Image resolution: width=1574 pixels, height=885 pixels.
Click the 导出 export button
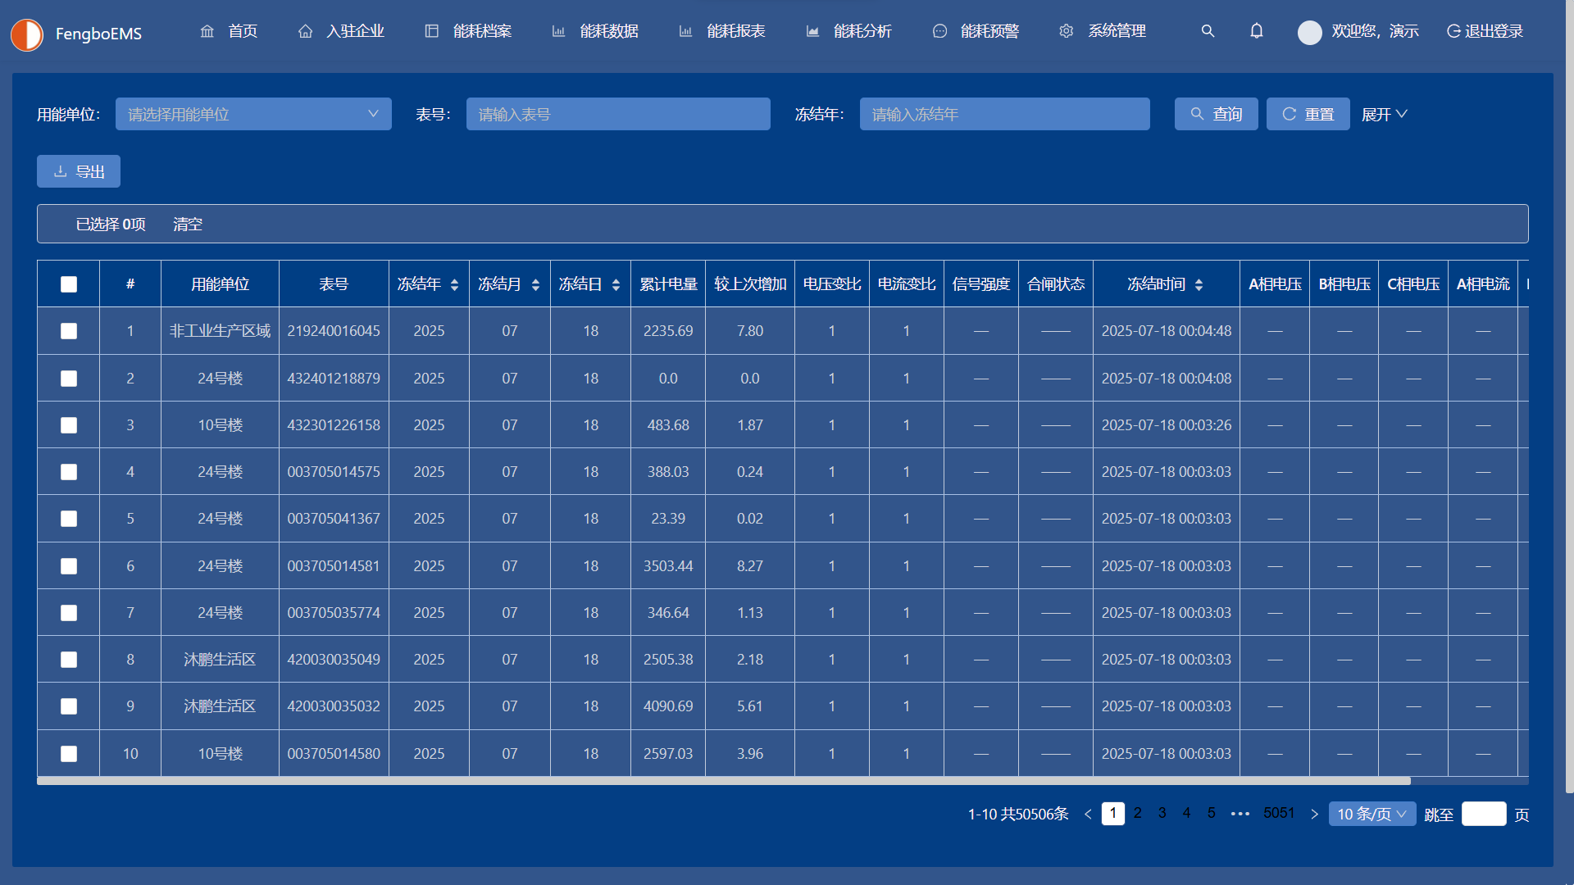point(79,171)
